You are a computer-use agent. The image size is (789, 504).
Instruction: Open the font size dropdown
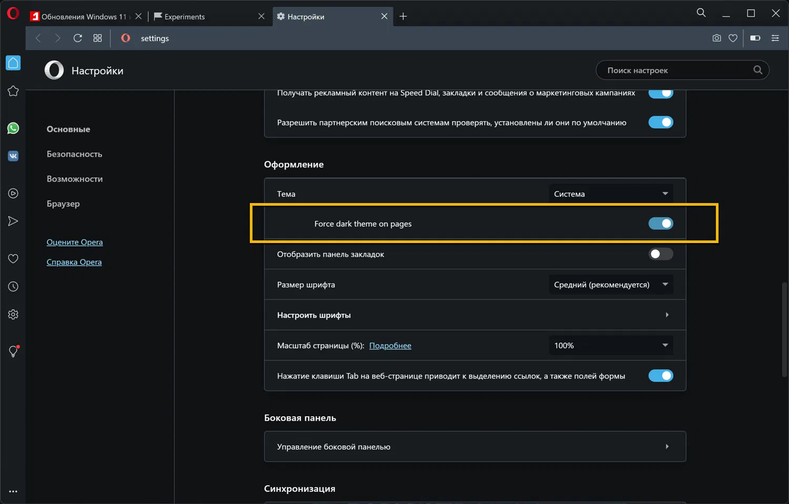coord(611,285)
